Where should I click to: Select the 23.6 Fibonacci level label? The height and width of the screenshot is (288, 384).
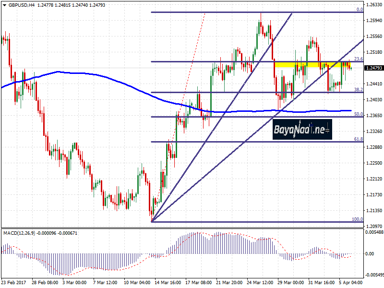[x=358, y=59]
